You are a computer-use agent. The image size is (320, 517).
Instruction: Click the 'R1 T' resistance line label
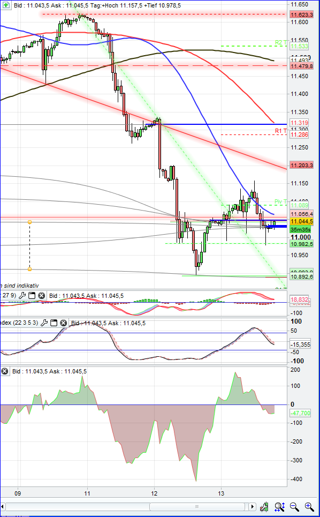(x=281, y=131)
